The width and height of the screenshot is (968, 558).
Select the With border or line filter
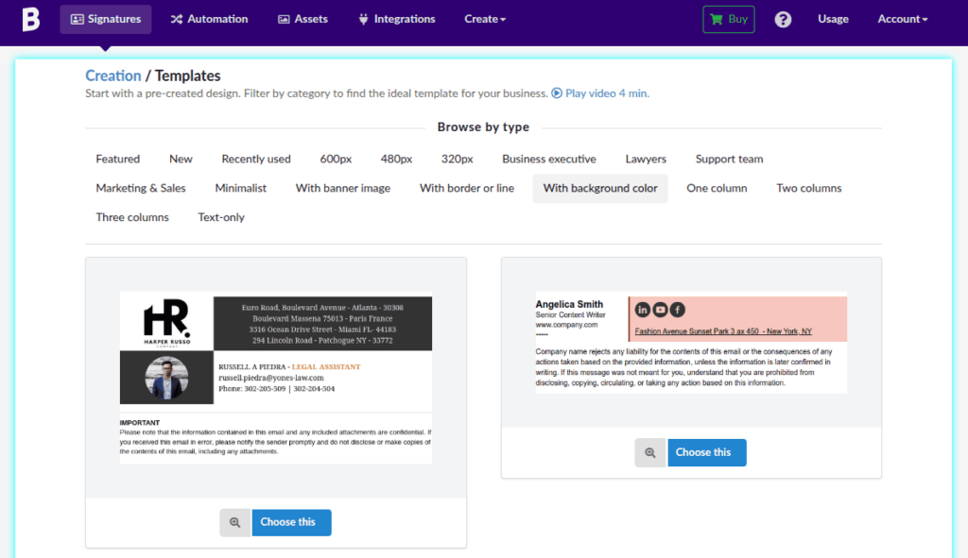pyautogui.click(x=467, y=188)
